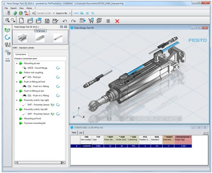
Task: Select Trunnion mounting kit connection point
Action: pos(35,123)
